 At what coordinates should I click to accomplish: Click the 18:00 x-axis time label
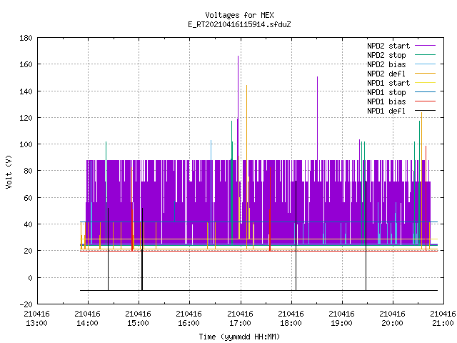tap(291, 323)
